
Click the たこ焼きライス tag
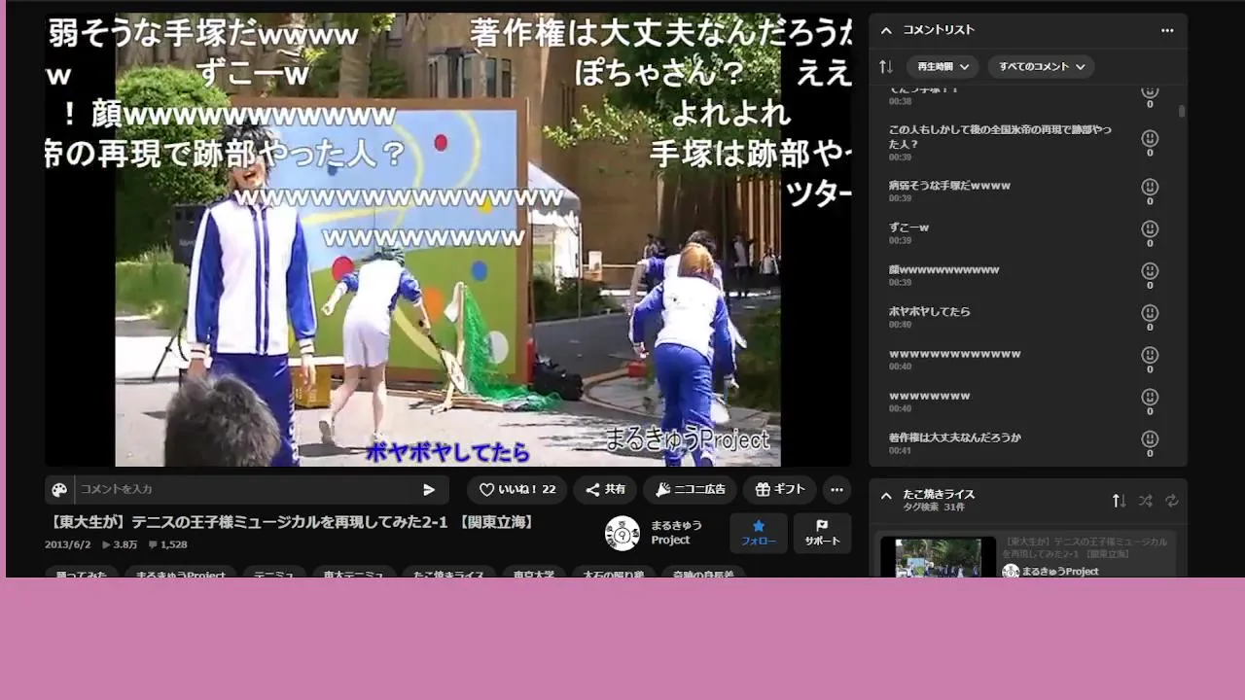click(448, 574)
